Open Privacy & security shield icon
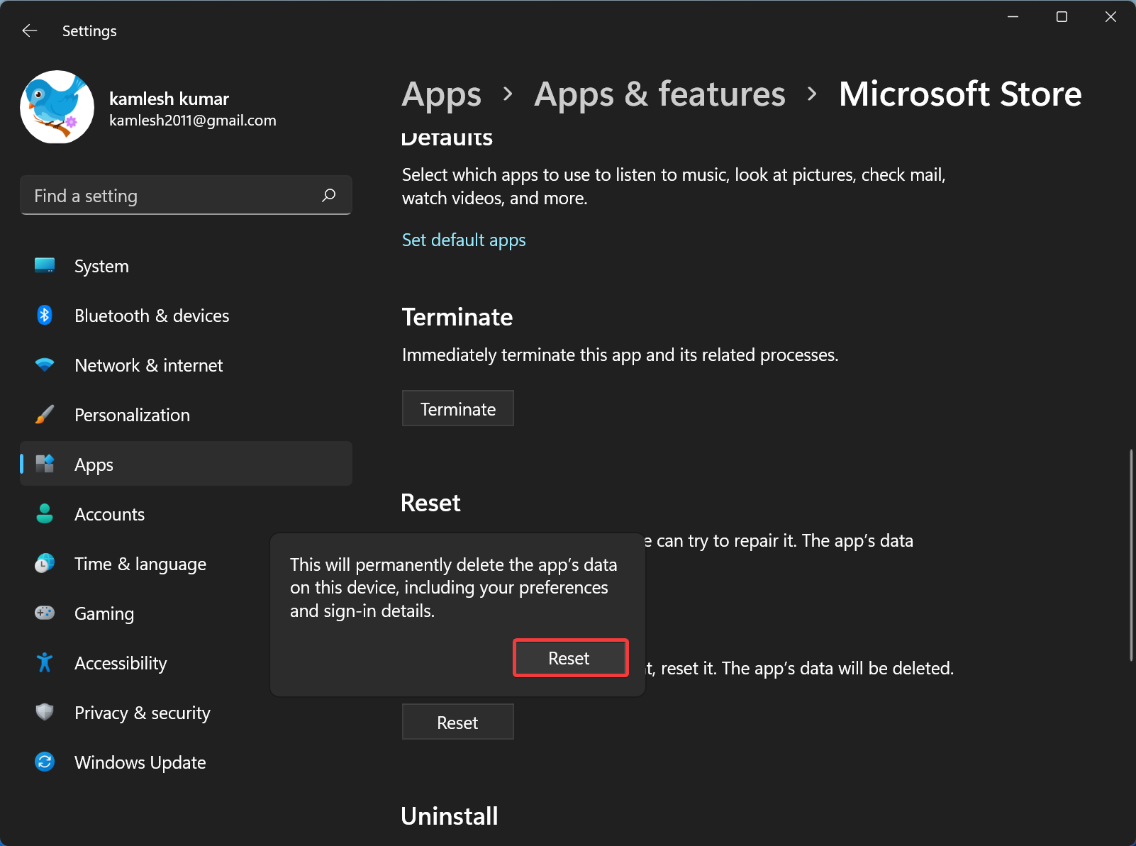The width and height of the screenshot is (1136, 846). 45,712
